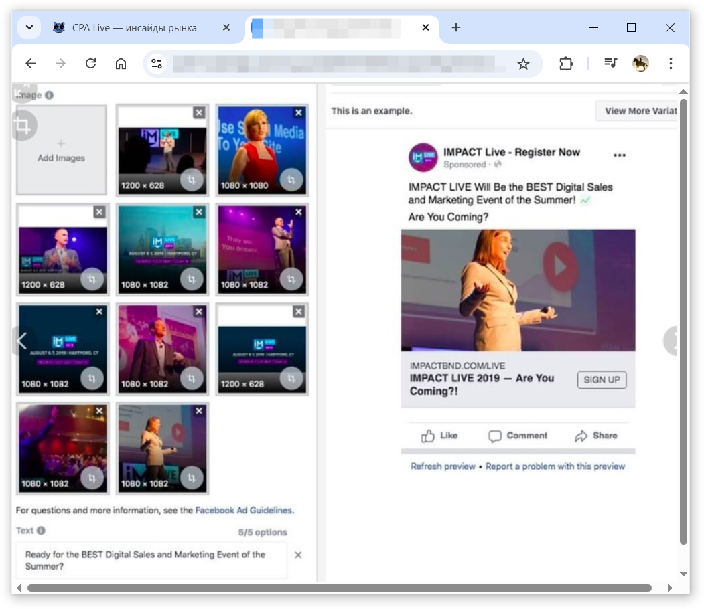This screenshot has height=609, width=704.
Task: Click the Refresh preview link
Action: 443,467
